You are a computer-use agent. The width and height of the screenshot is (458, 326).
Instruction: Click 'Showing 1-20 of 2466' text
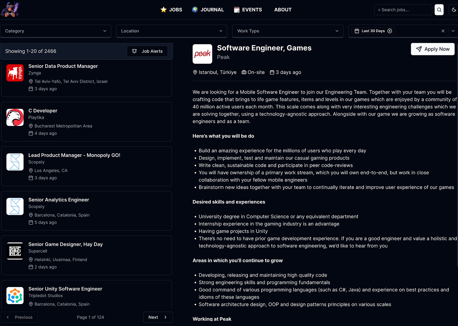31,51
